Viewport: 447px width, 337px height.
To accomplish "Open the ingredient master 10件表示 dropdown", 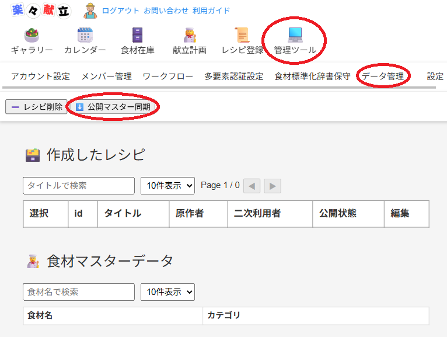I will pyautogui.click(x=167, y=292).
